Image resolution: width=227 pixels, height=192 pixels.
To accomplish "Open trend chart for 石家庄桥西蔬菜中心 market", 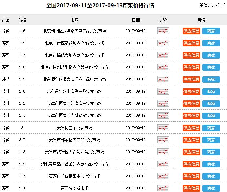I will point(163,176).
